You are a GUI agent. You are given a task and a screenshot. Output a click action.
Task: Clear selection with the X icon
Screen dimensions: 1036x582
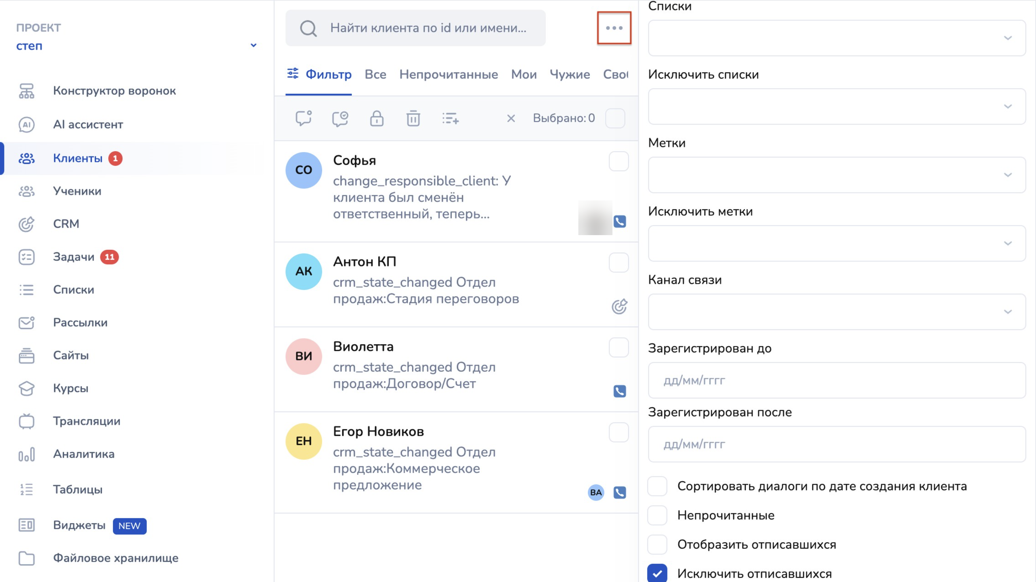point(511,118)
